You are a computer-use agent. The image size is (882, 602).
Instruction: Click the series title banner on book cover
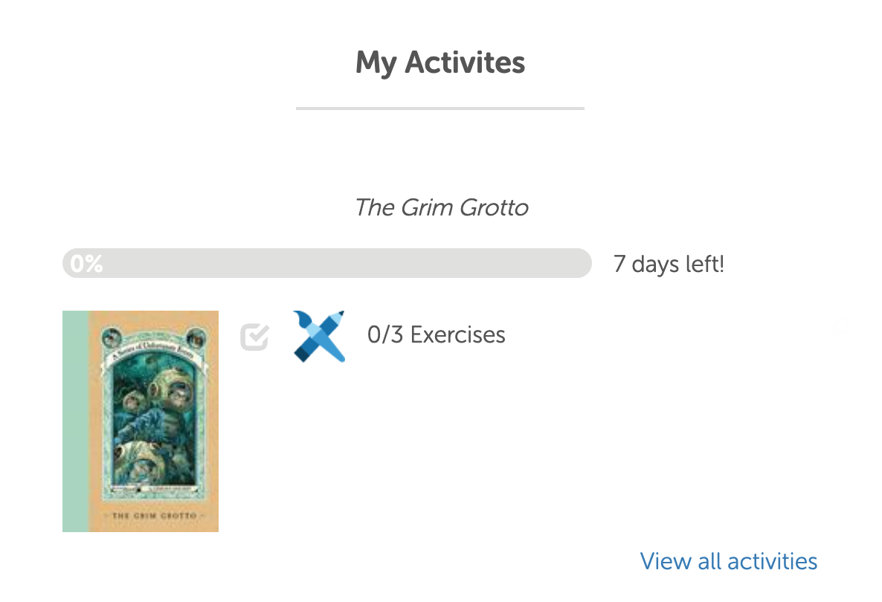(x=154, y=348)
